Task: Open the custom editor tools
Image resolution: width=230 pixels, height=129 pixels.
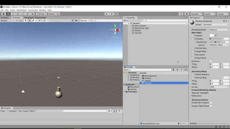Action: (x=32, y=14)
